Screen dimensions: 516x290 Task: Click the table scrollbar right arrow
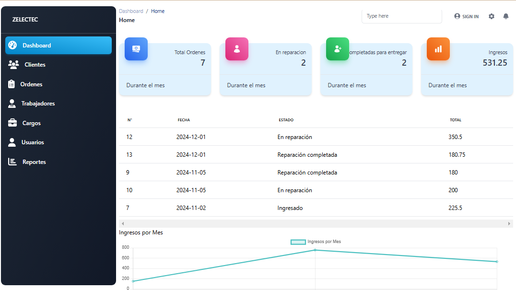coord(509,223)
